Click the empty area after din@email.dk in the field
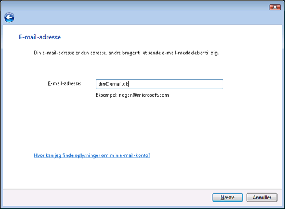 click(x=175, y=84)
